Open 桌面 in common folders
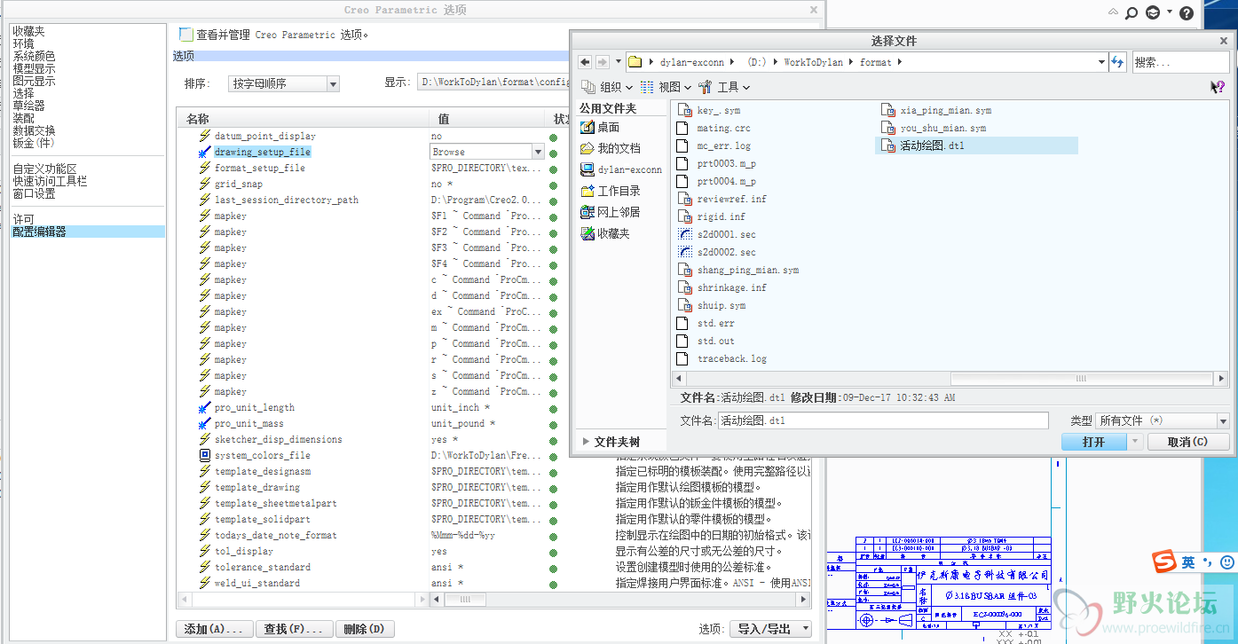Viewport: 1238px width, 644px height. (600, 127)
